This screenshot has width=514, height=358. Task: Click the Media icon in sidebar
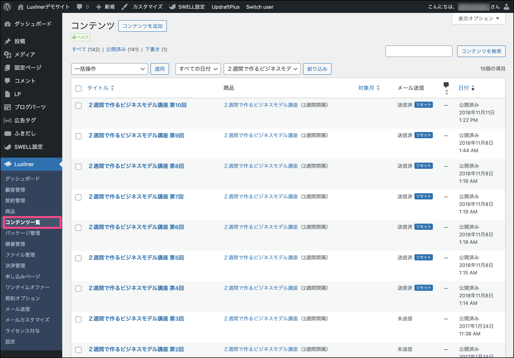click(8, 54)
